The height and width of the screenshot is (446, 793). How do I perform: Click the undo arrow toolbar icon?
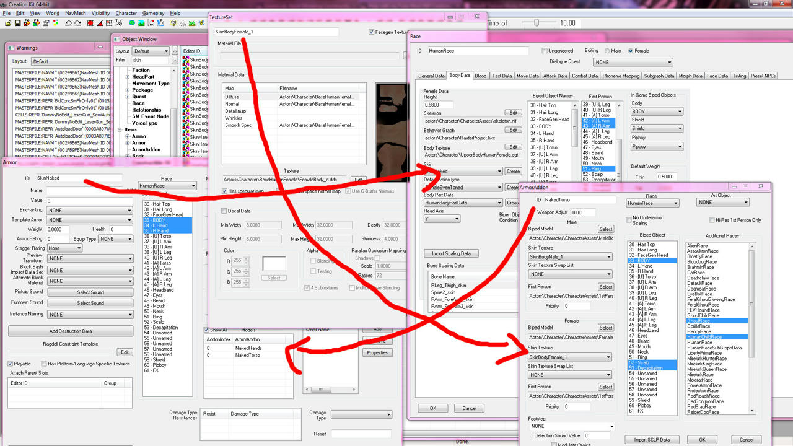[x=68, y=24]
